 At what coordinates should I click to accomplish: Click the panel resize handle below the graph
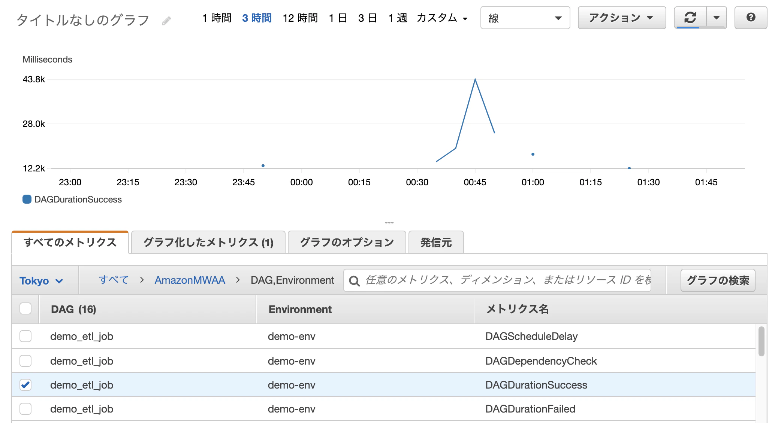coord(389,223)
